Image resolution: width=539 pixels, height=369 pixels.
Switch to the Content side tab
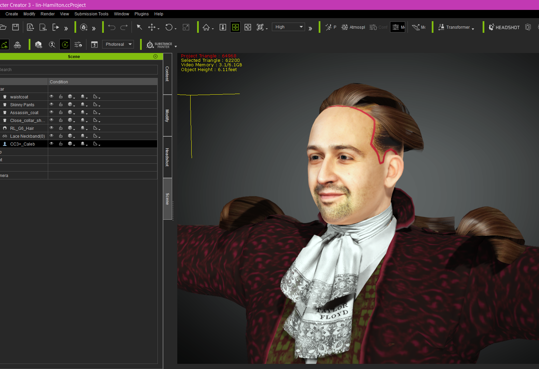(167, 74)
